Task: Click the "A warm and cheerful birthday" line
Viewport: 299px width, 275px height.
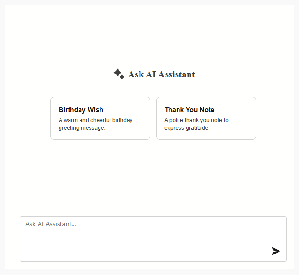Action: coord(95,120)
